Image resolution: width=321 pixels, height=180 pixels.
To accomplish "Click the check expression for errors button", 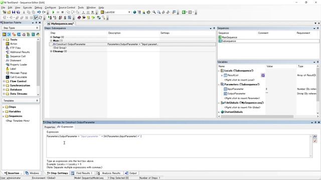I will point(315,141).
